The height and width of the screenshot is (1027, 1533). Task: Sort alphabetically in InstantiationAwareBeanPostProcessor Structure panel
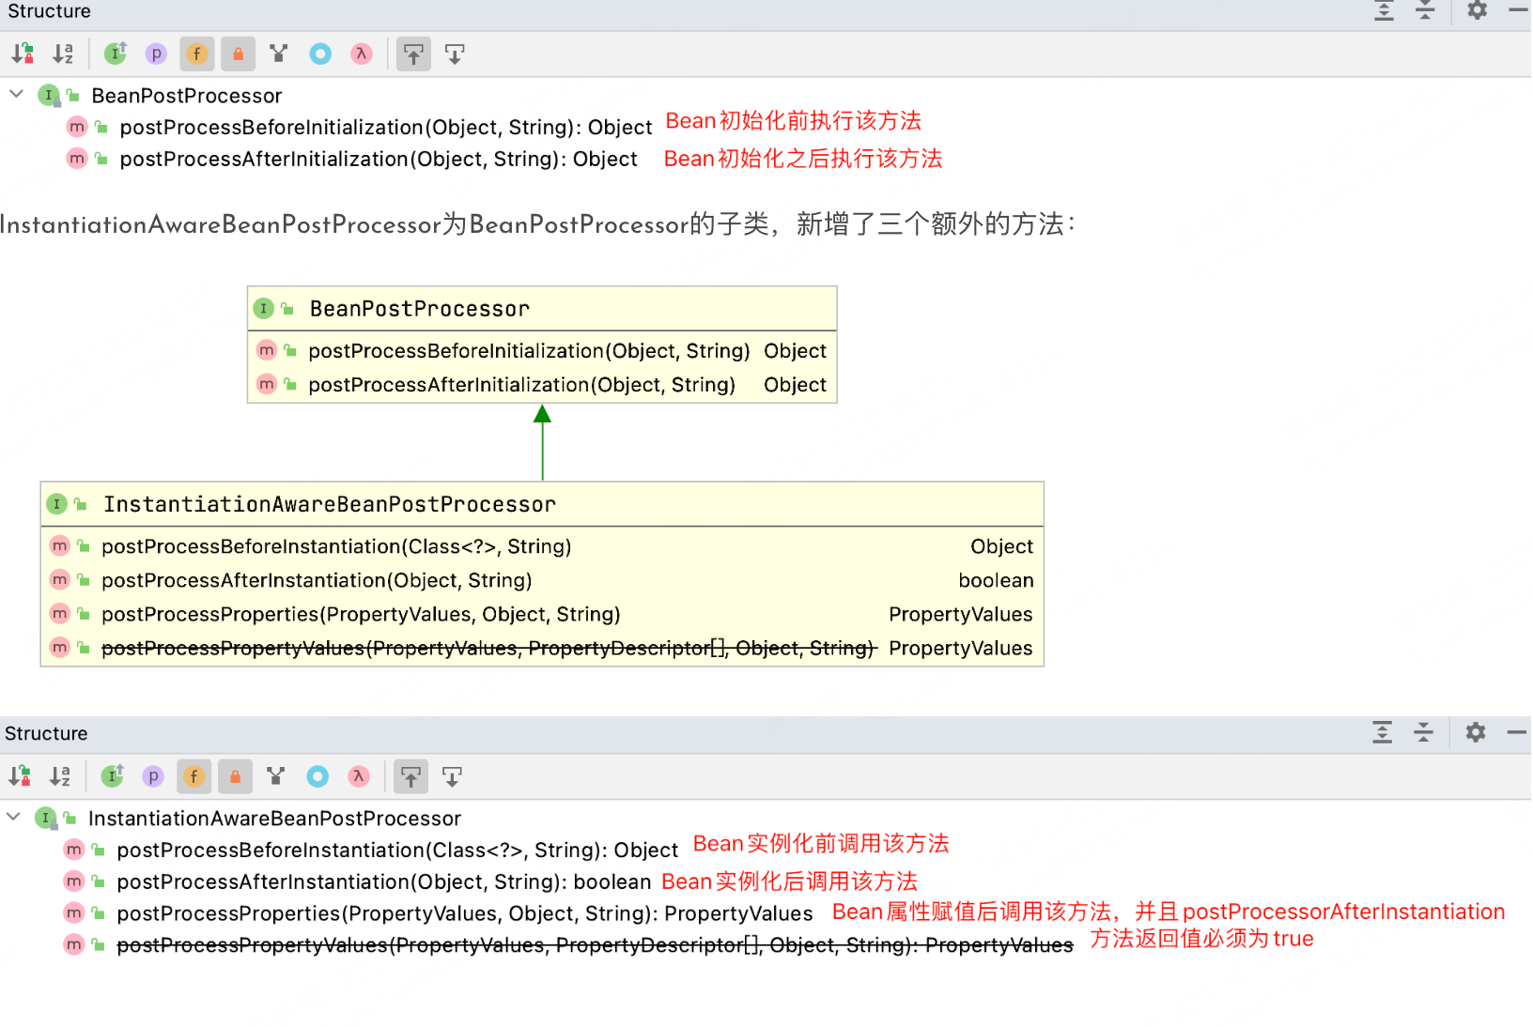coord(60,776)
